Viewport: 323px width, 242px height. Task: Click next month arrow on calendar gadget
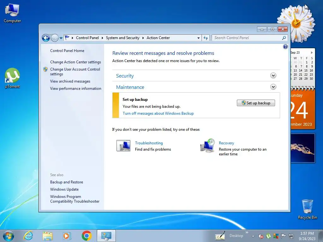pyautogui.click(x=312, y=53)
